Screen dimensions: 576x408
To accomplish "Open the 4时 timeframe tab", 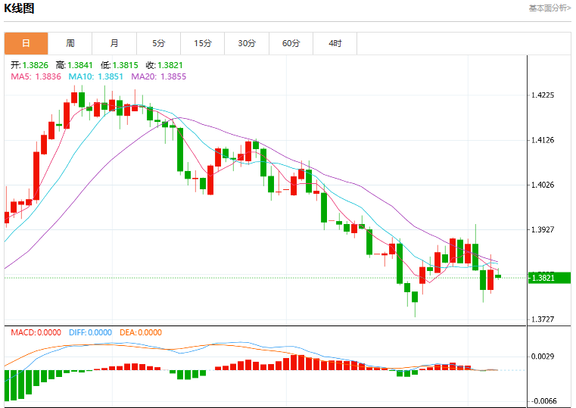I will click(x=335, y=43).
